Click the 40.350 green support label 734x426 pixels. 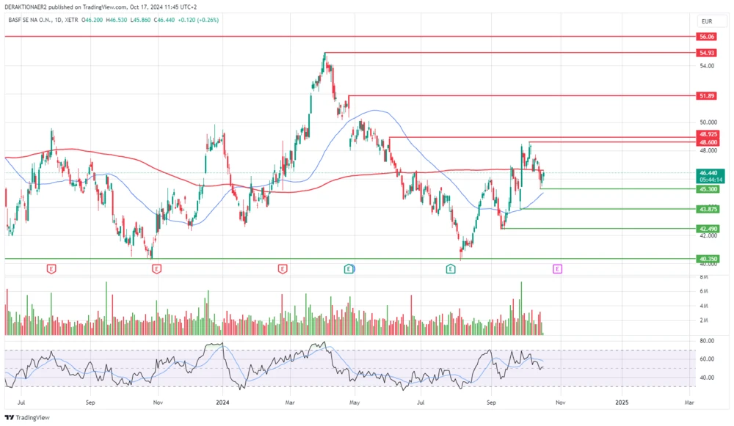[x=708, y=258]
